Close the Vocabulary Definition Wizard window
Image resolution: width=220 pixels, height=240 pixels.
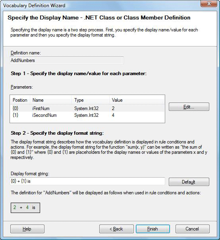point(208,4)
